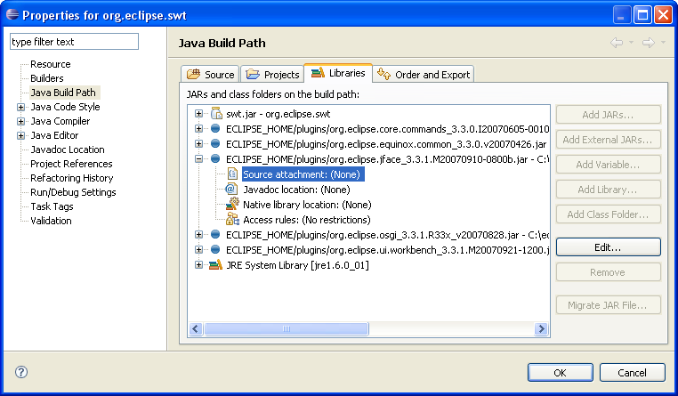Click the Access rules icon
The image size is (678, 396).
pos(232,219)
